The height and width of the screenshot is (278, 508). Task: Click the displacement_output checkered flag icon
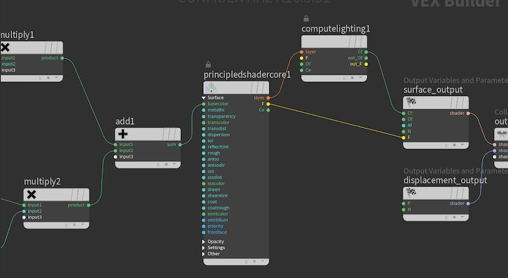click(411, 193)
